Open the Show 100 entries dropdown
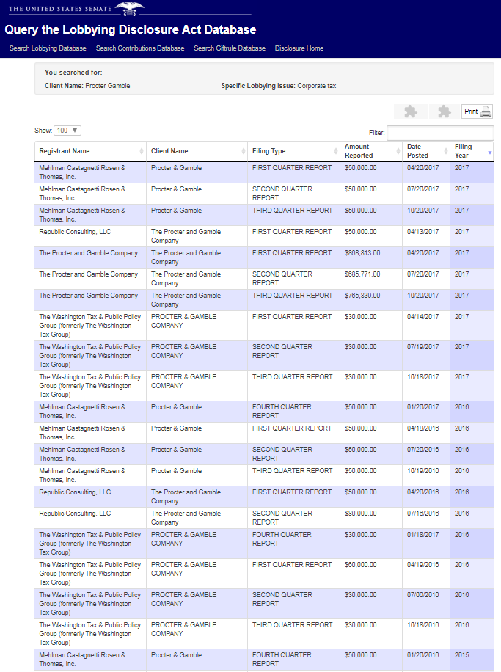 tap(67, 131)
